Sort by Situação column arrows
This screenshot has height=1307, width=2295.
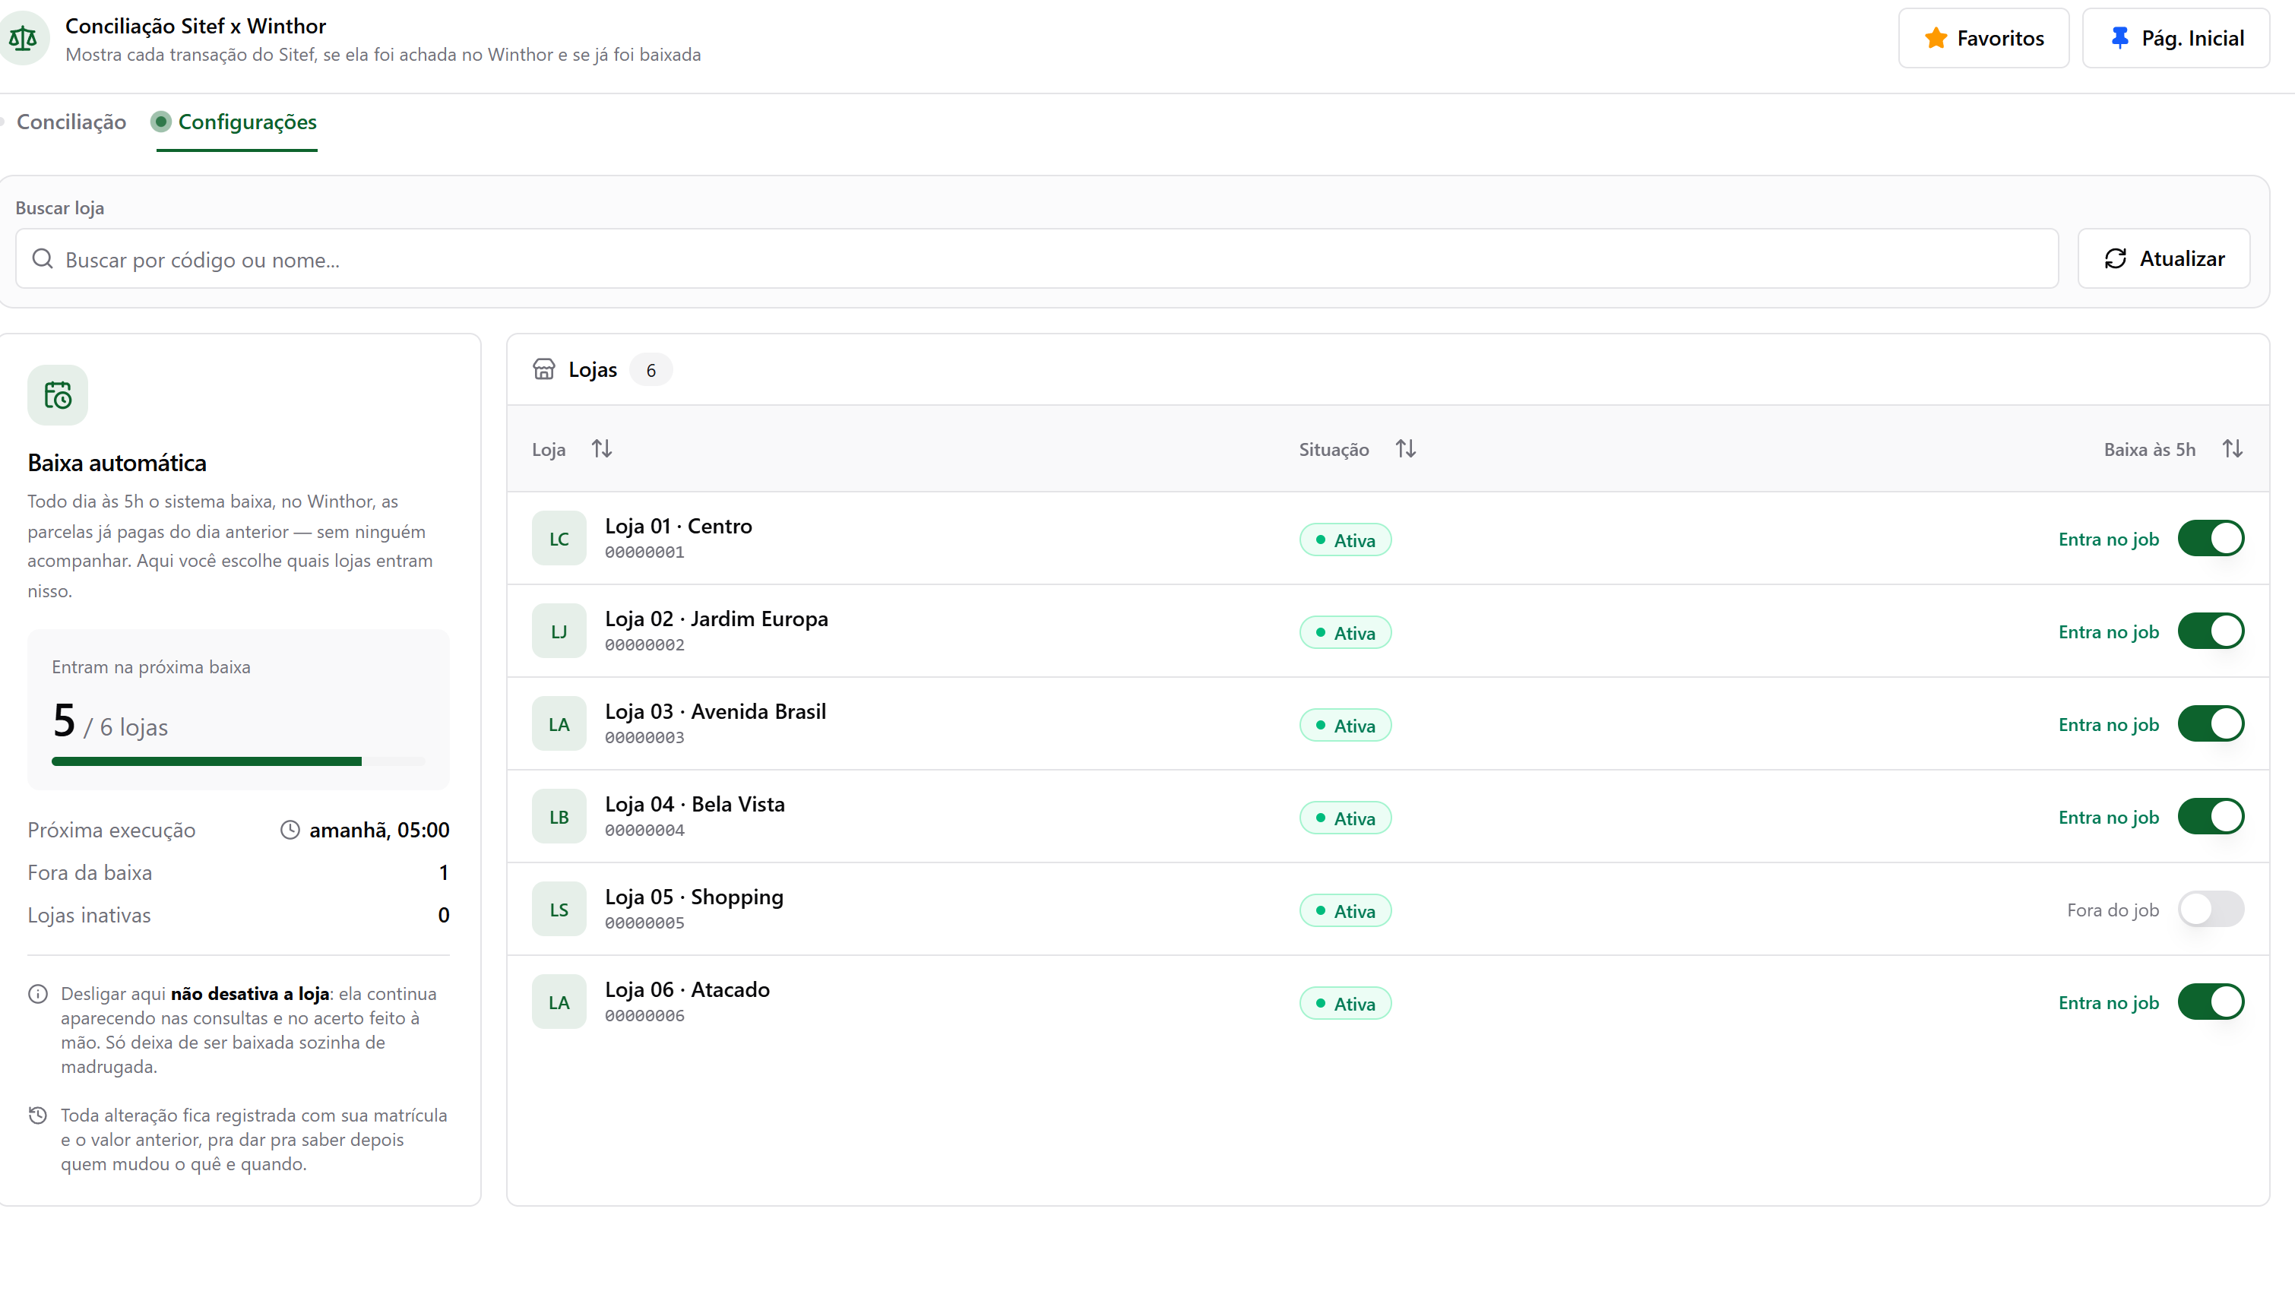(1406, 448)
